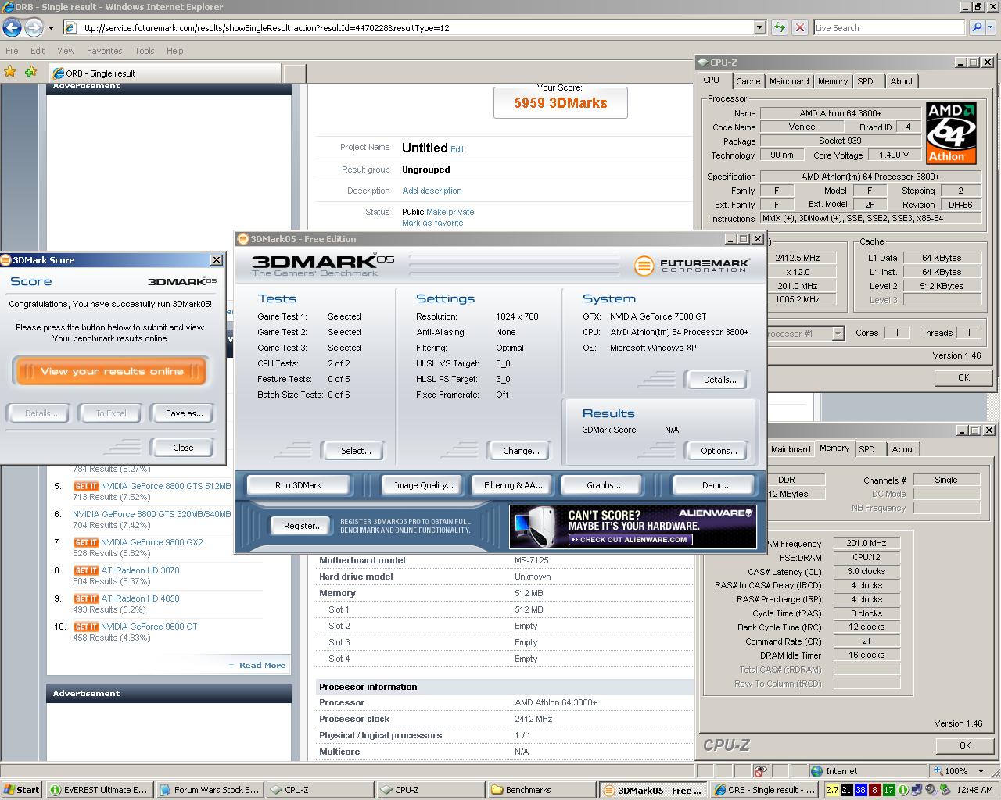Open the File menu

point(12,51)
